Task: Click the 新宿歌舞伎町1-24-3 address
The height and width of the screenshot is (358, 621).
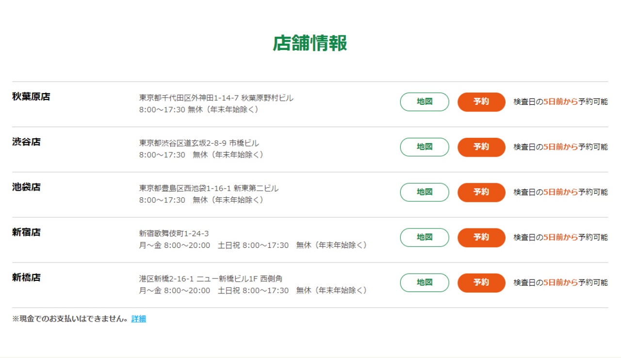Action: click(174, 234)
